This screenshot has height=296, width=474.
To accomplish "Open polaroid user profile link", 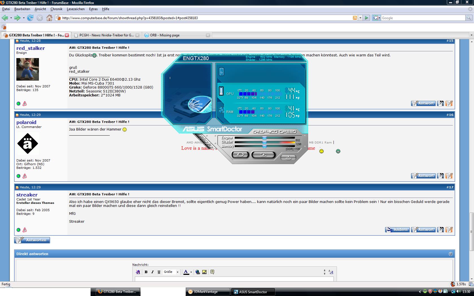I will (26, 122).
